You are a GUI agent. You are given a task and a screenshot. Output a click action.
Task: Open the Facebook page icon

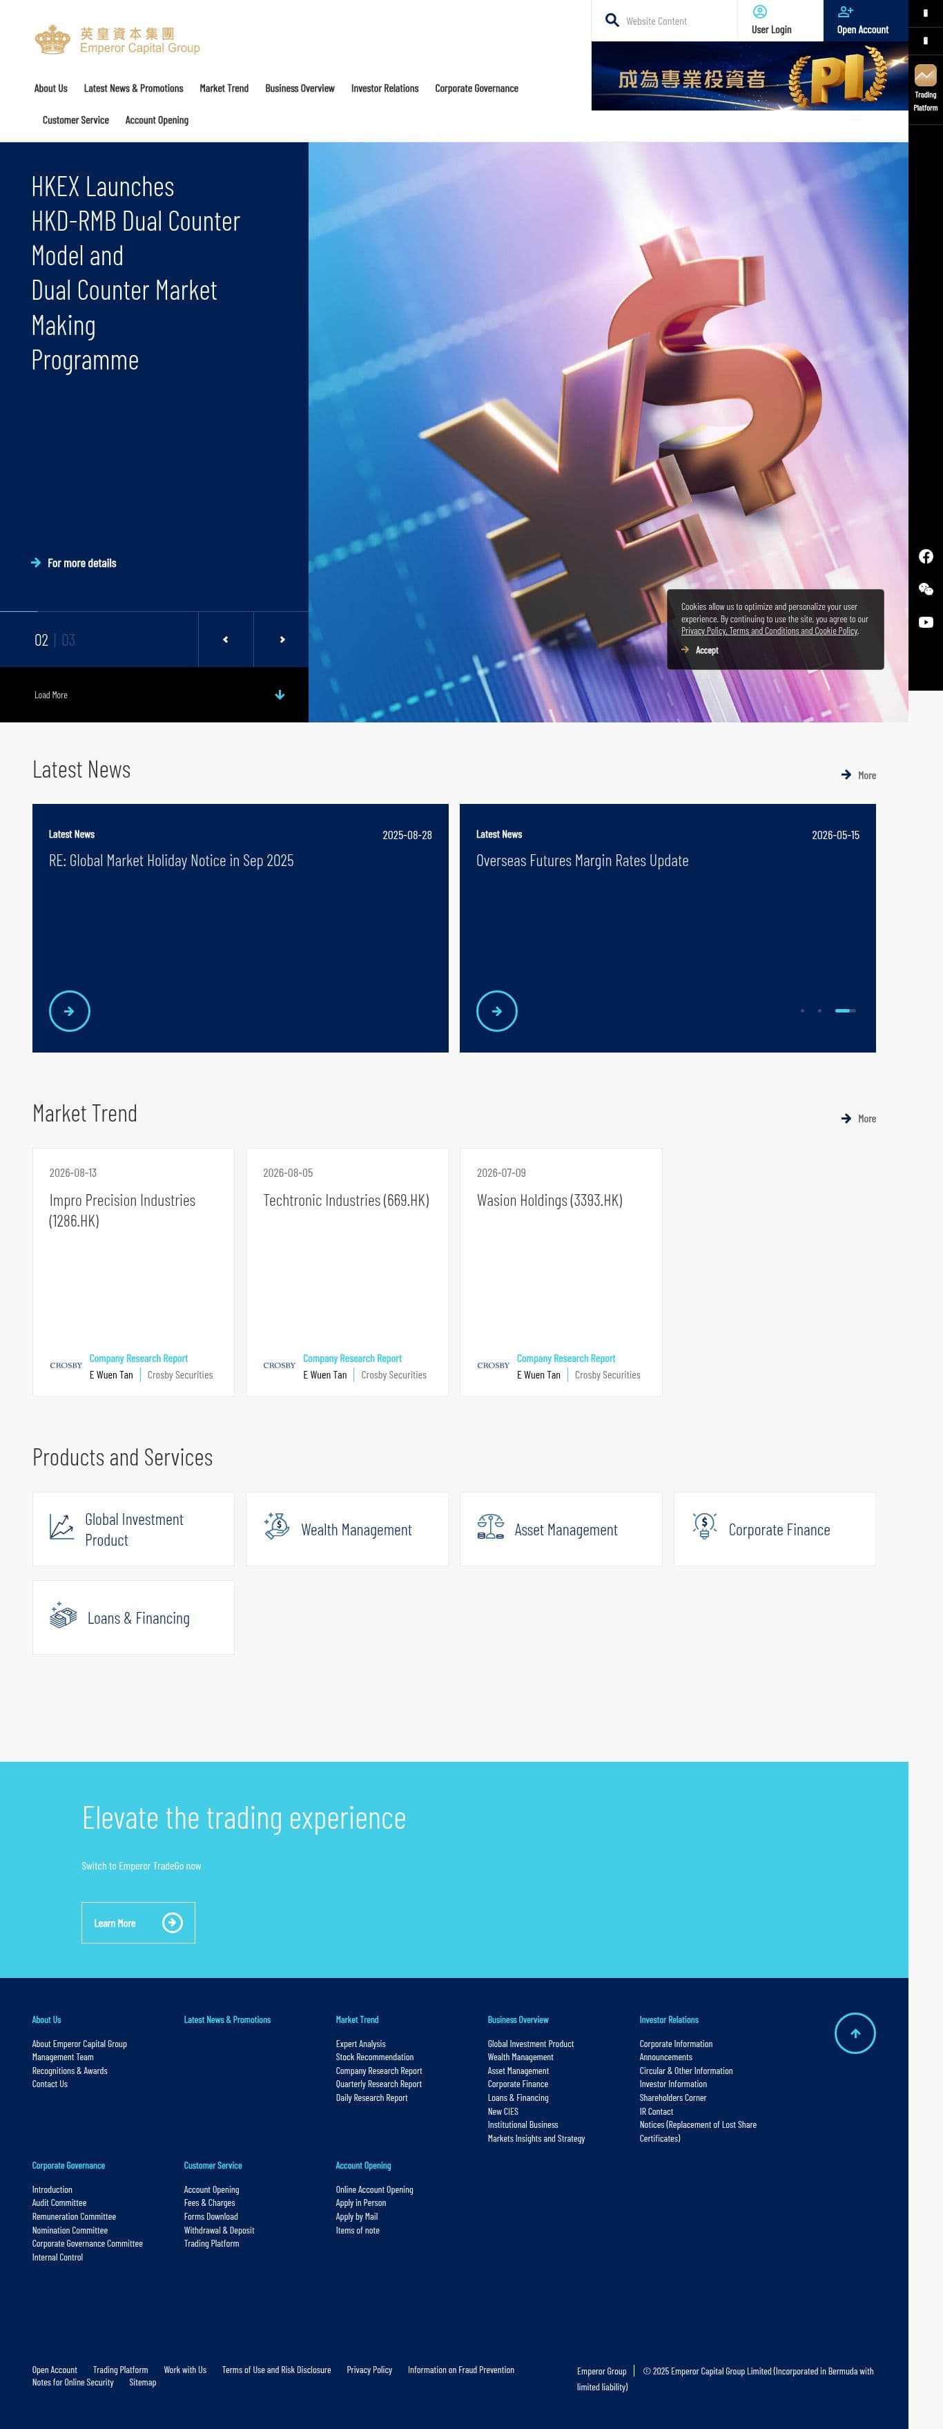coord(925,557)
